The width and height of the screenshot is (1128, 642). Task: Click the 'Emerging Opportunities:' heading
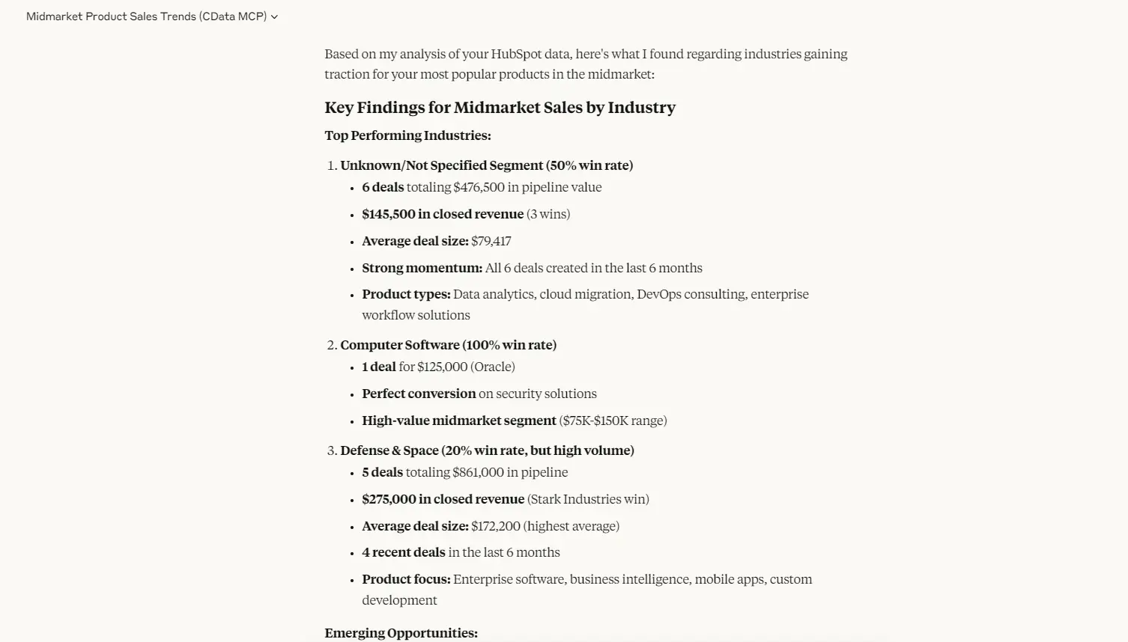401,632
